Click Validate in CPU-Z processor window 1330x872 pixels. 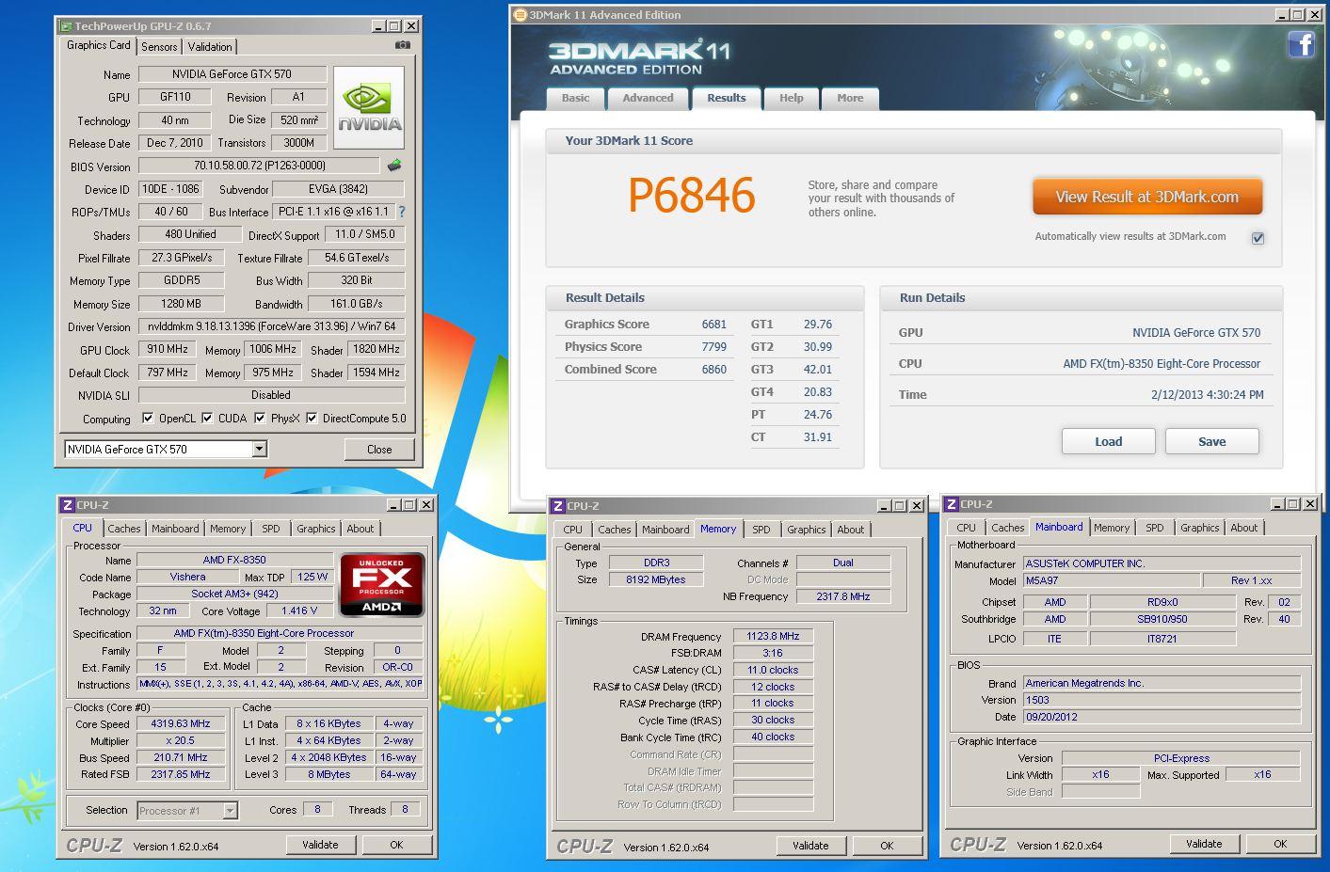click(320, 845)
